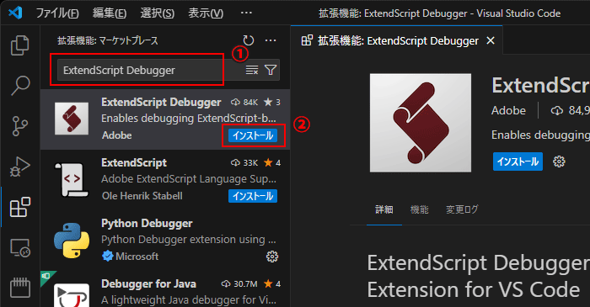Click 84K download count in list
The width and height of the screenshot is (590, 307).
coord(244,102)
